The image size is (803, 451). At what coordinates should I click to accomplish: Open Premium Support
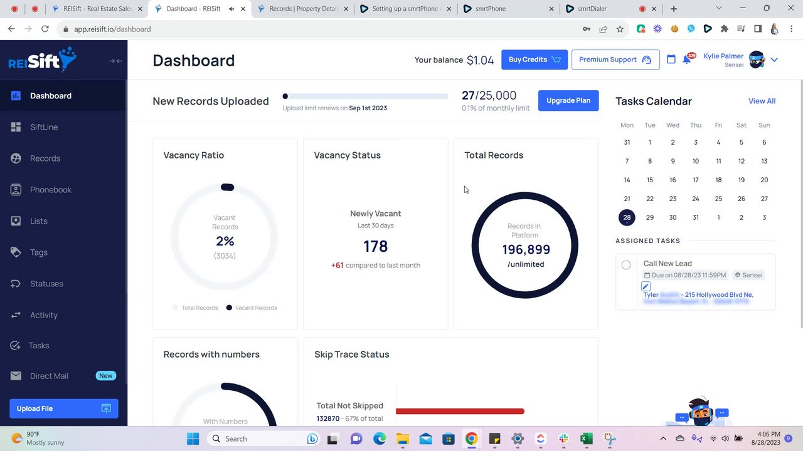point(615,60)
